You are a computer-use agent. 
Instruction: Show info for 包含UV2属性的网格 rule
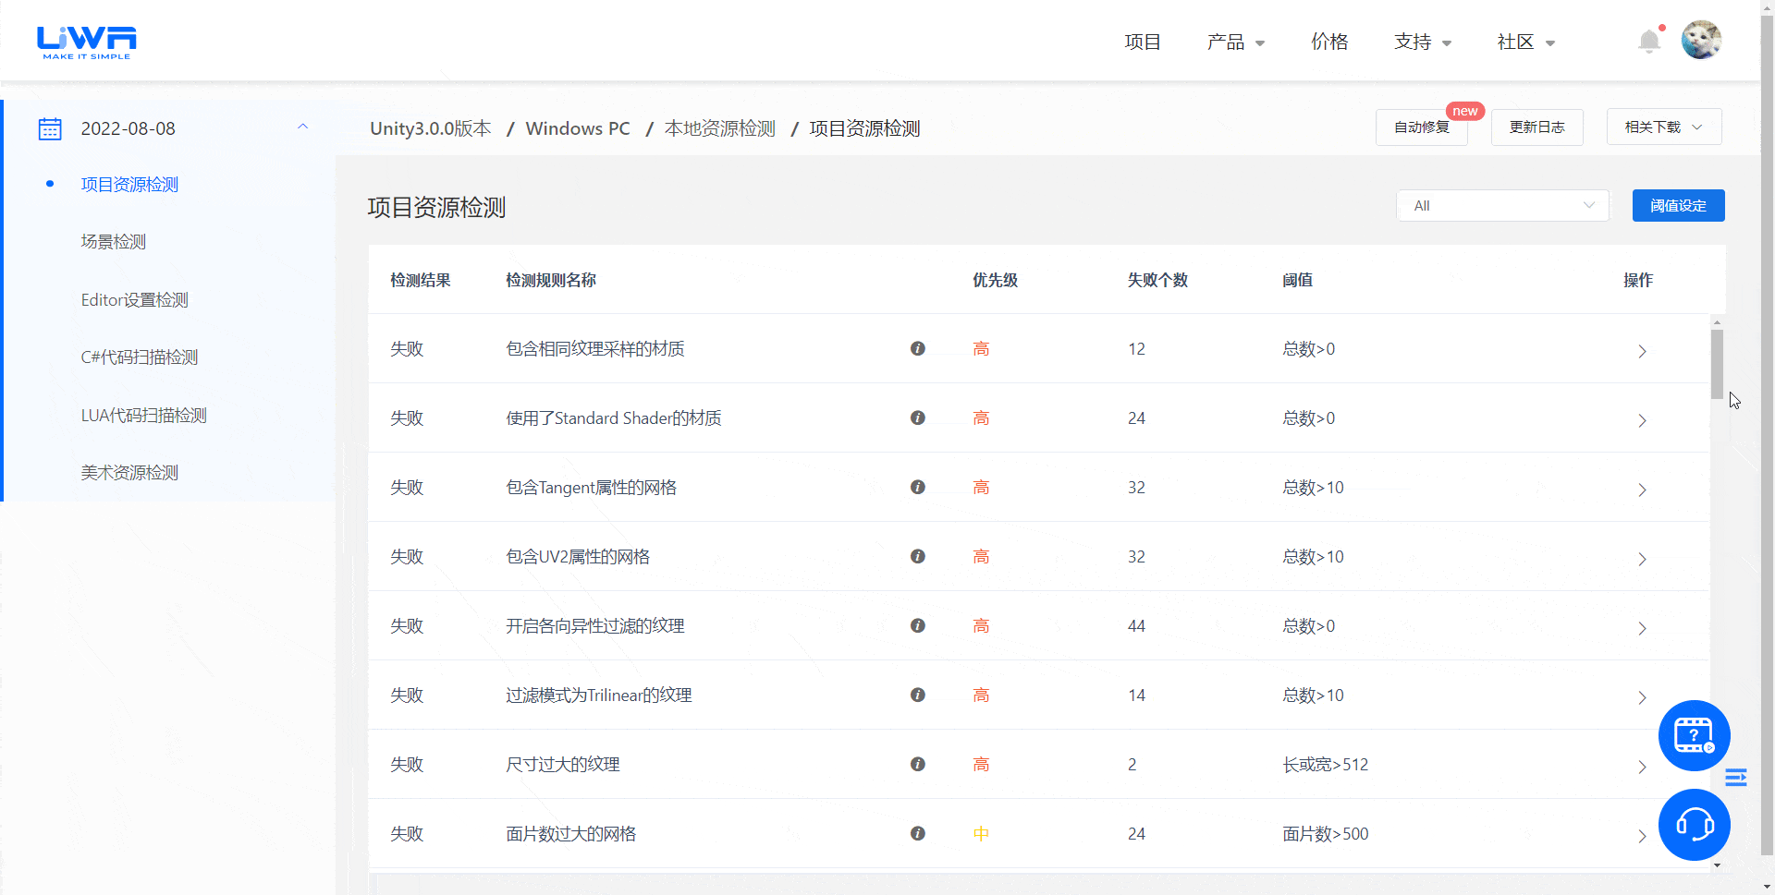[918, 556]
